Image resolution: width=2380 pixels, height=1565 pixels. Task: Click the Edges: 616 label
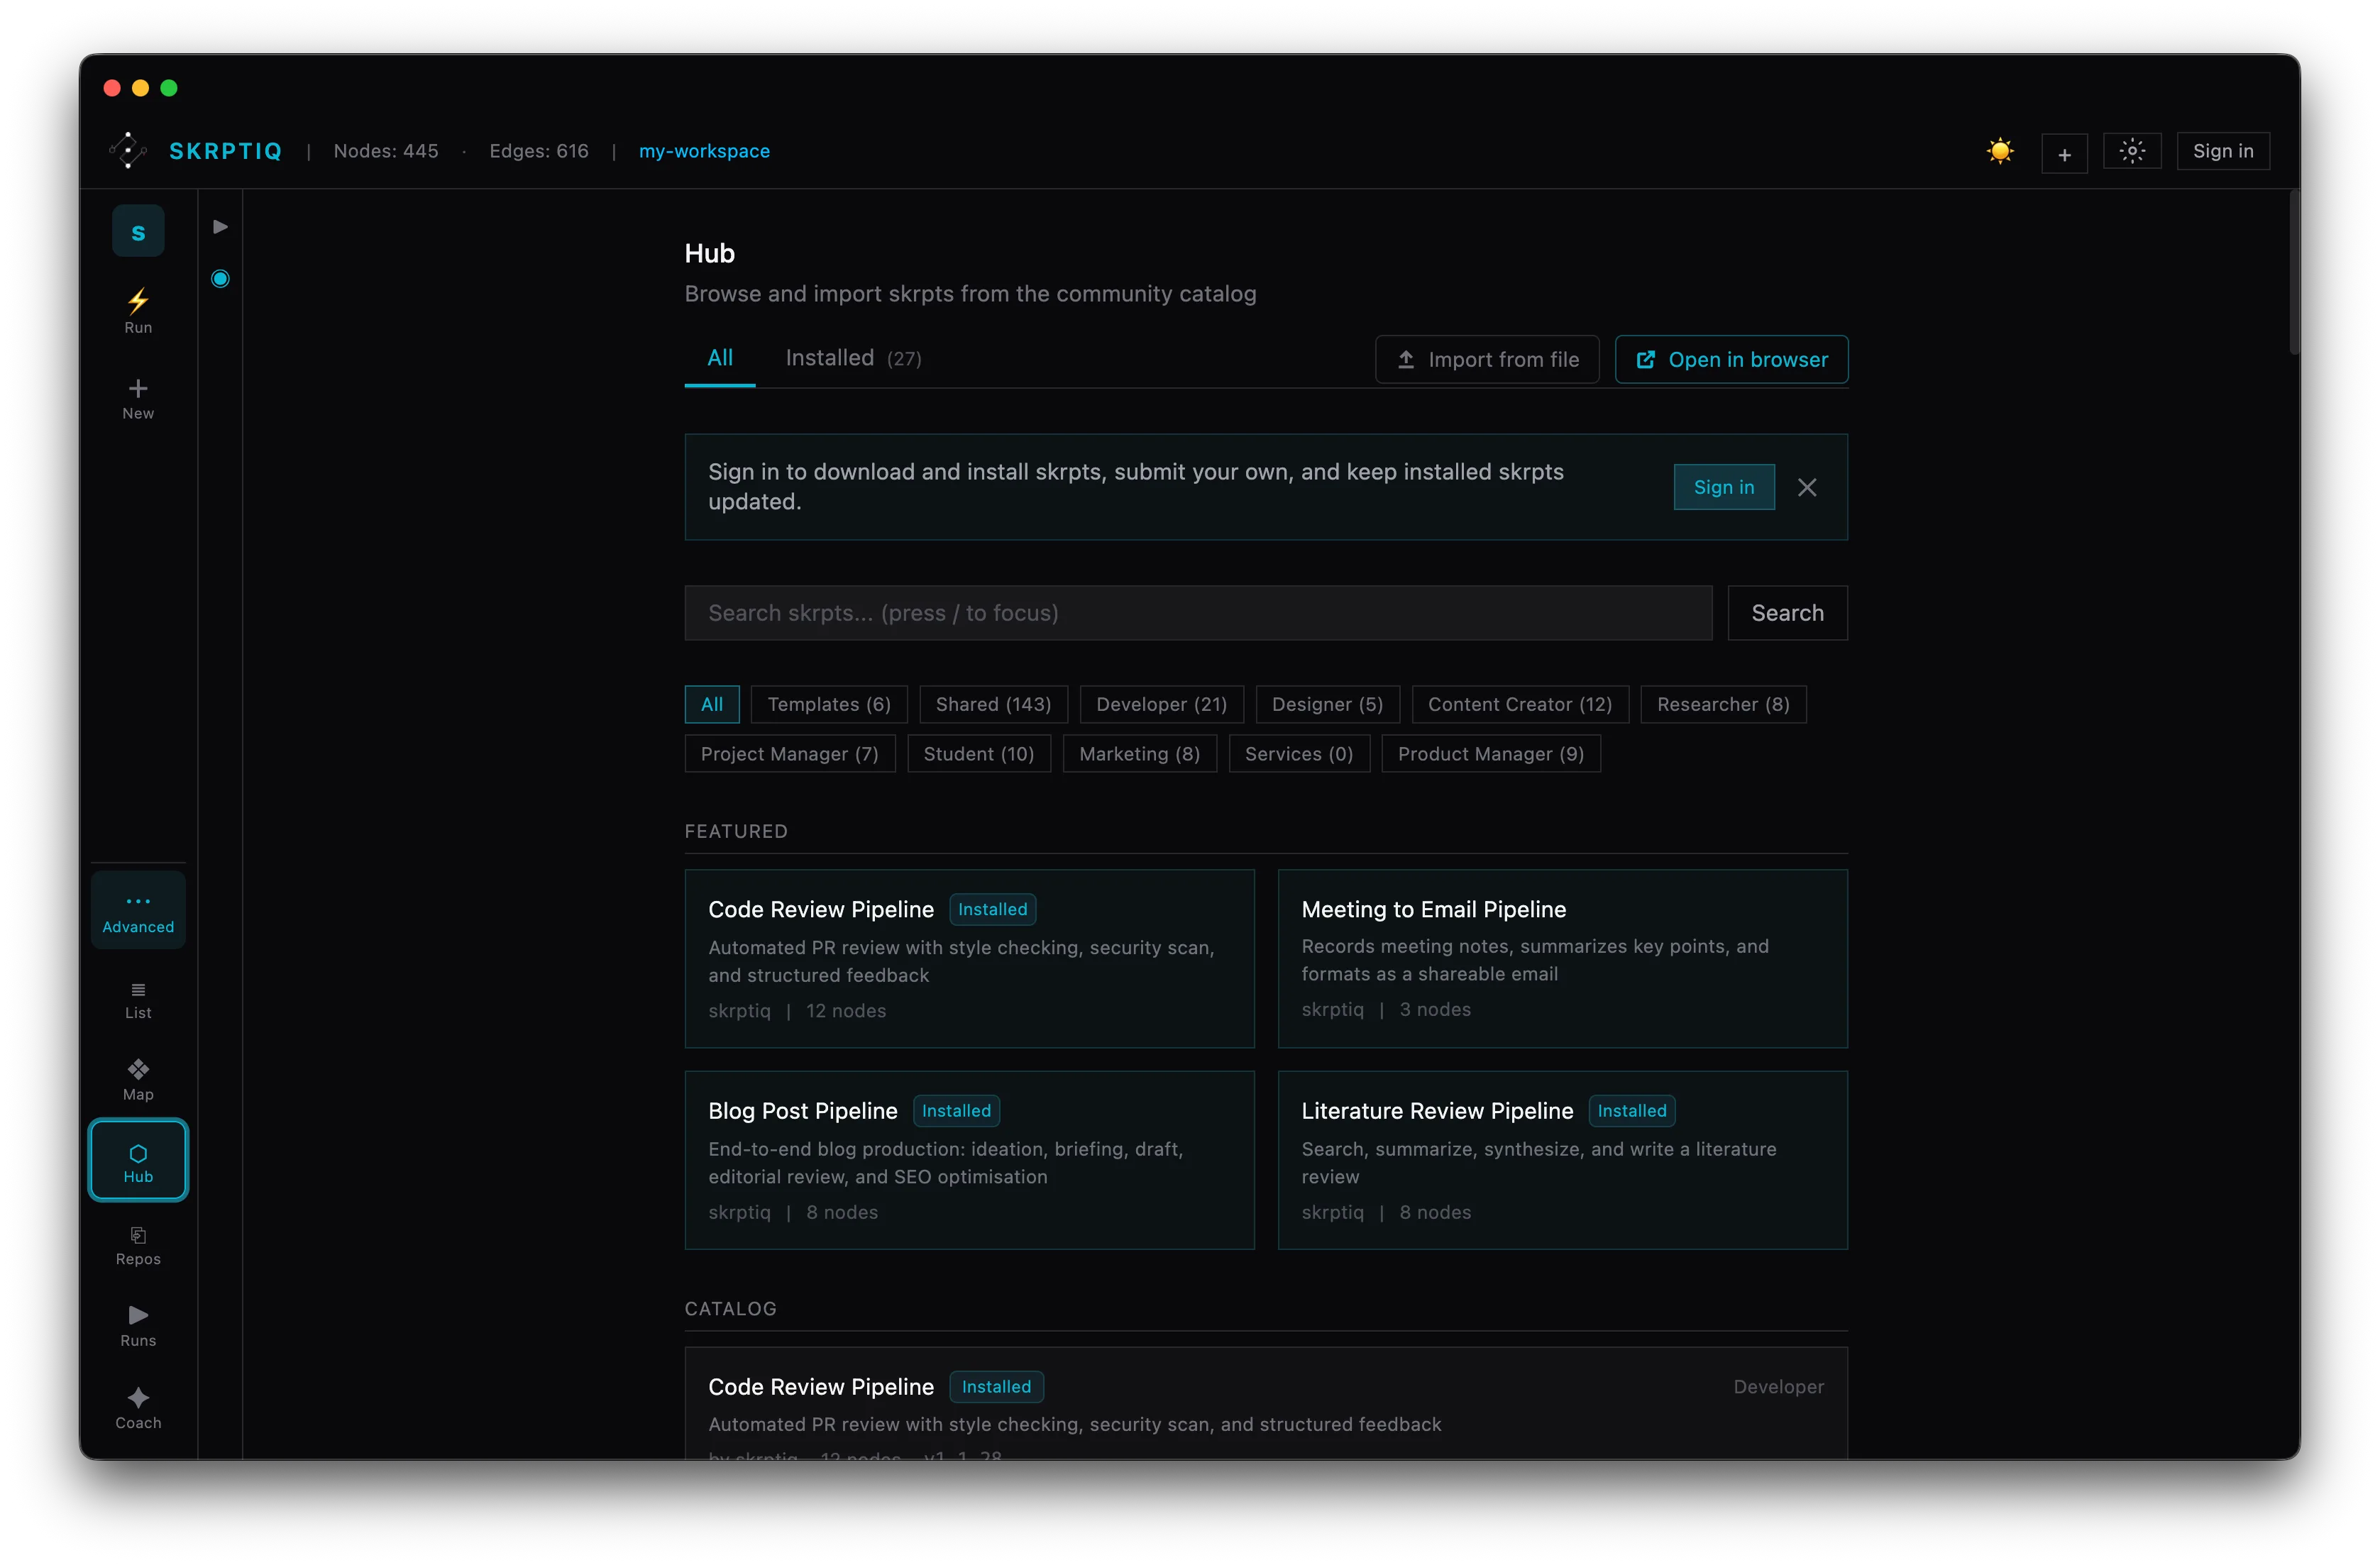click(x=539, y=151)
